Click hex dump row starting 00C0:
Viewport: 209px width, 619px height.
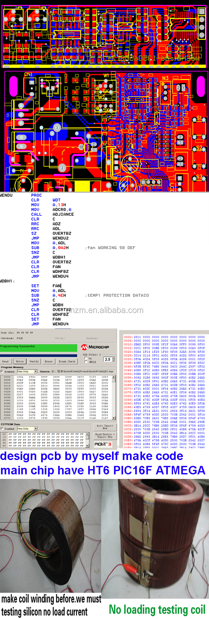(165, 425)
